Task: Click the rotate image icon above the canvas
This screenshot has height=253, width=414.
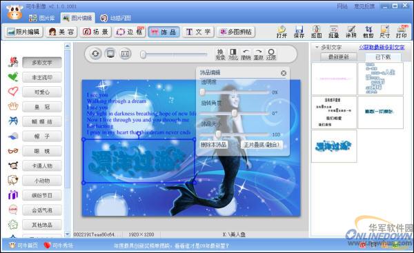Action: pos(95,54)
